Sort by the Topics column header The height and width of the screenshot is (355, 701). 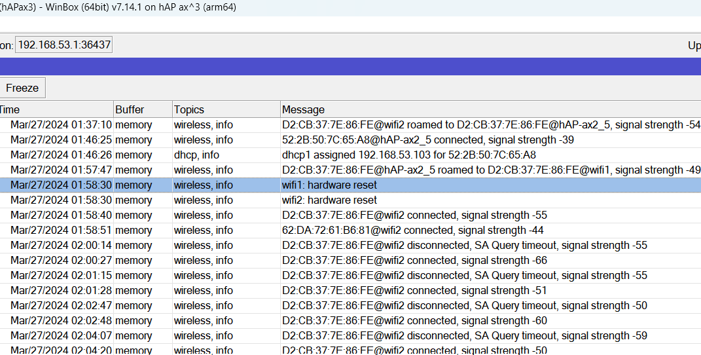[226, 109]
